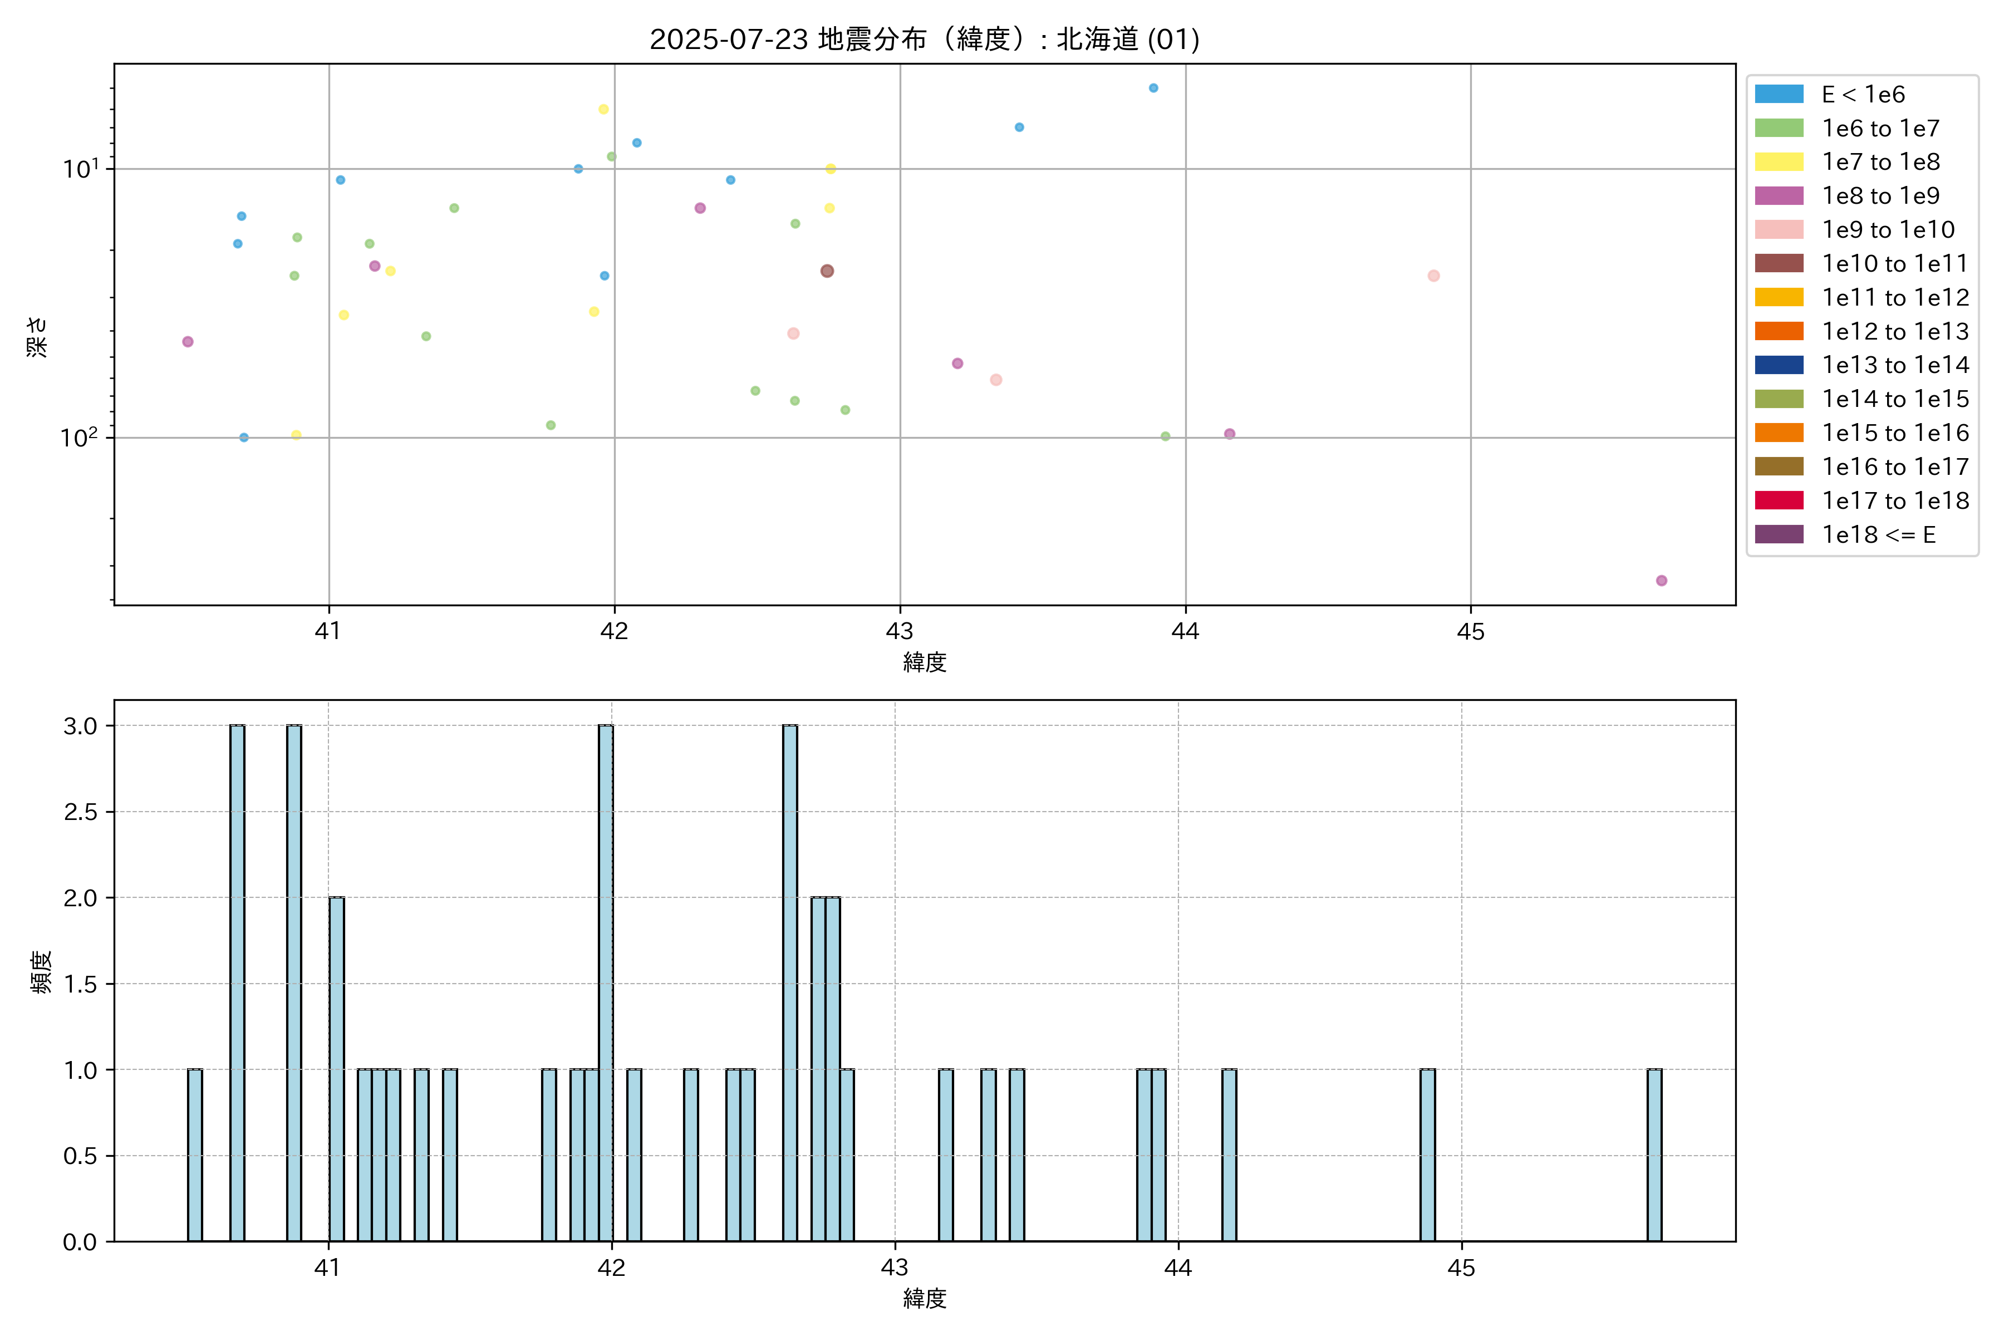Click the topmost yellow scatter point near latitude 42
This screenshot has width=2004, height=1336.
point(603,109)
